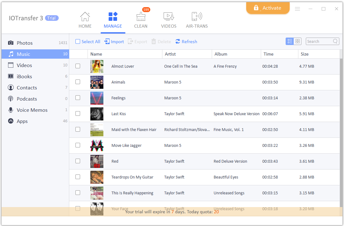The image size is (344, 226).
Task: Switch to list view layout
Action: click(x=290, y=41)
